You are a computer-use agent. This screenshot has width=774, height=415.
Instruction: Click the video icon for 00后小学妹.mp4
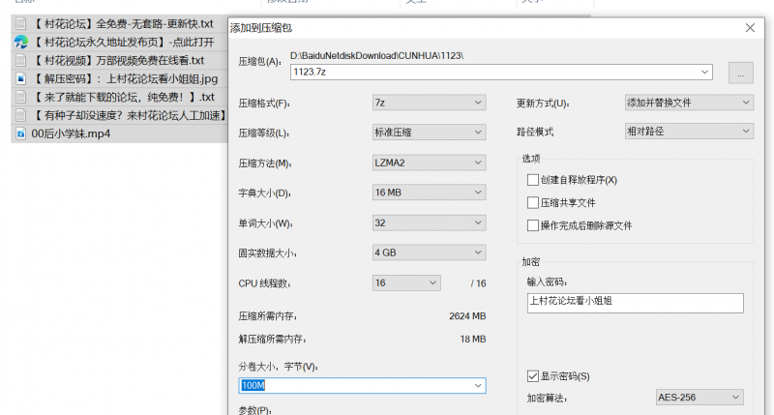tap(19, 134)
